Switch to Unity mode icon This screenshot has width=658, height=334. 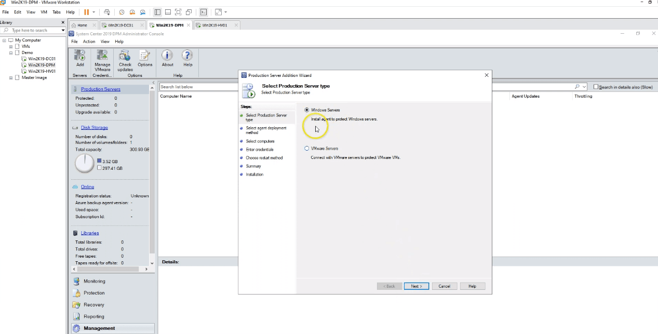click(x=189, y=12)
